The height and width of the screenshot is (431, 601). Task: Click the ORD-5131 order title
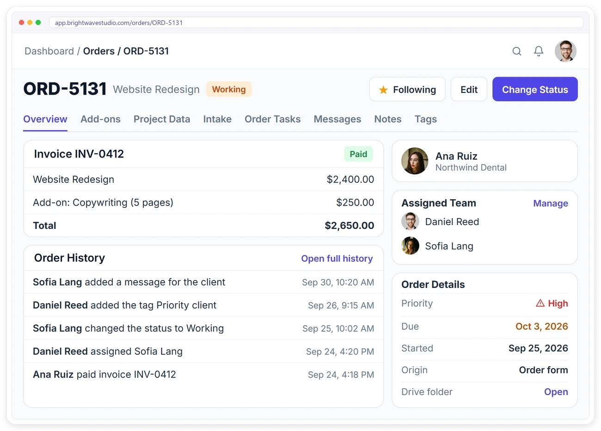[x=65, y=89]
